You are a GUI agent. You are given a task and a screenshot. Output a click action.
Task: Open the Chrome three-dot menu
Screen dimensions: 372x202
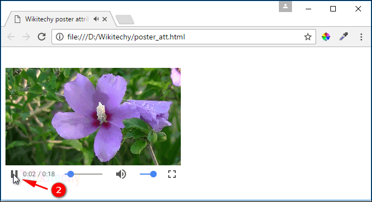click(x=361, y=37)
